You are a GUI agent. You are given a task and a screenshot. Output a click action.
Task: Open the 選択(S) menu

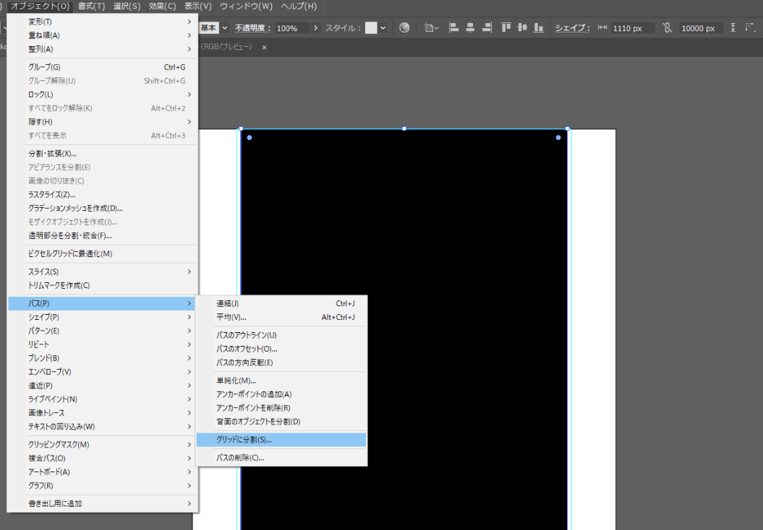point(127,6)
